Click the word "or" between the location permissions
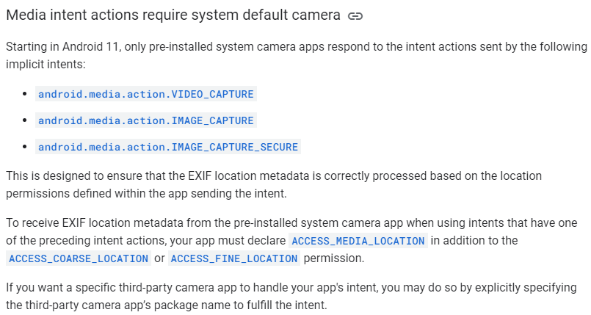Screen dimensions: 591x315 tap(159, 258)
